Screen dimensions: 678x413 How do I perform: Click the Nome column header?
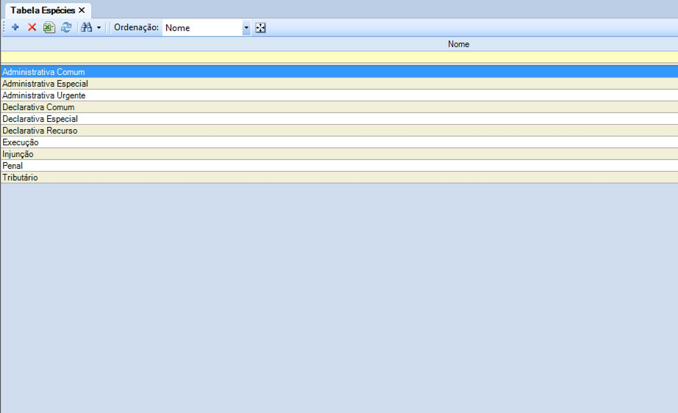click(x=339, y=44)
